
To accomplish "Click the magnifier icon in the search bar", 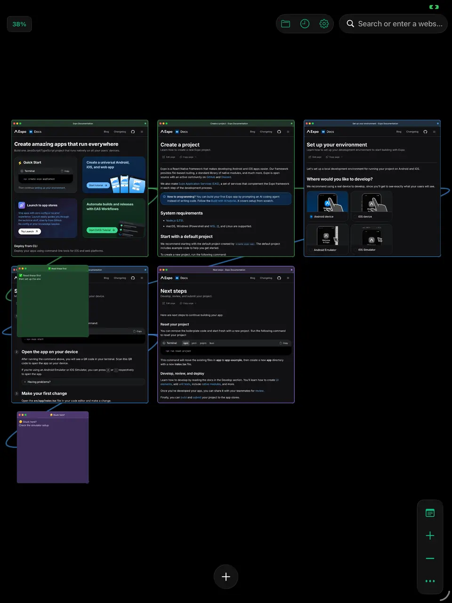I will [350, 24].
